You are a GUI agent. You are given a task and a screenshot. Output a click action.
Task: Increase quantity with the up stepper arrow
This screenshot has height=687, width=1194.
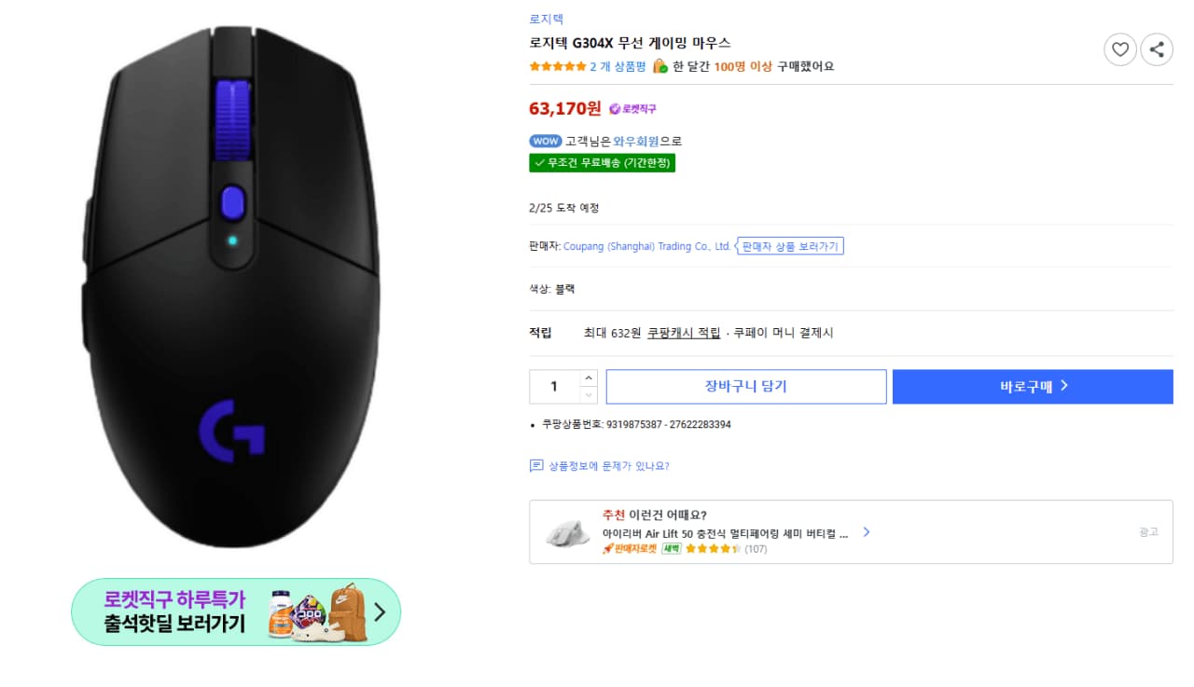tap(589, 379)
